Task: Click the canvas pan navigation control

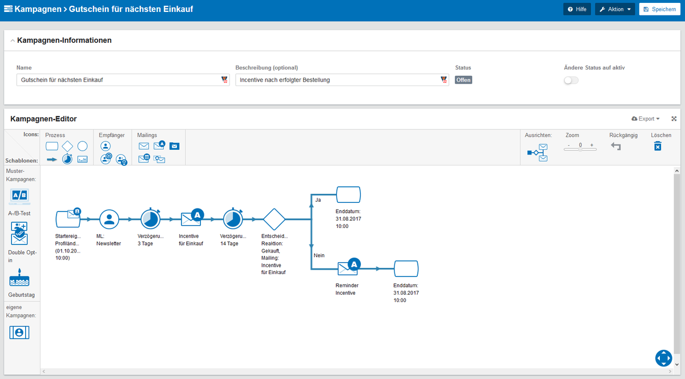Action: 664,358
